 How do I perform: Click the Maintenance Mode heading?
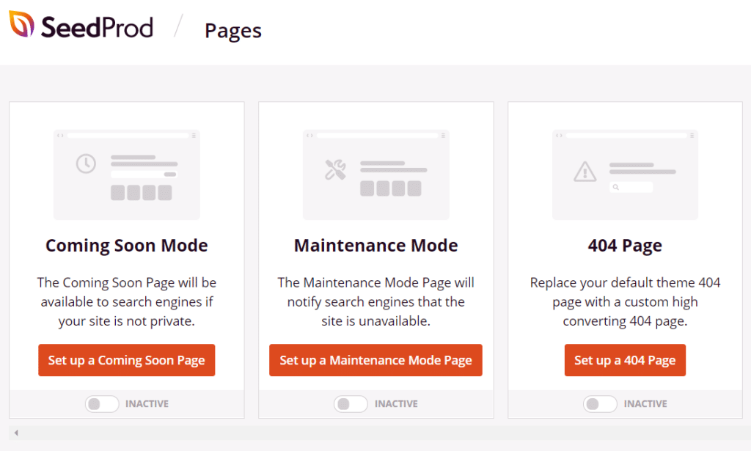pos(376,246)
